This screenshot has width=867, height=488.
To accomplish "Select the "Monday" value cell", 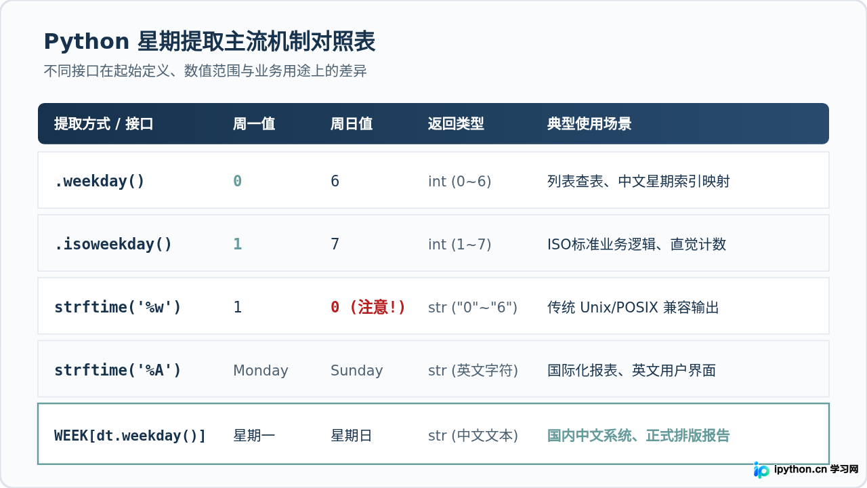I will pyautogui.click(x=261, y=371).
